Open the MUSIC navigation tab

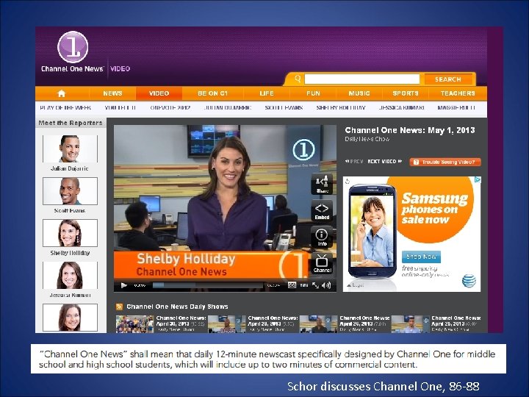359,93
